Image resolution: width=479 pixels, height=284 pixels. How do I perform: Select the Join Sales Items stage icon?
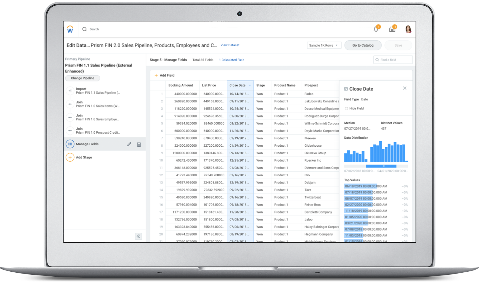pos(70,104)
